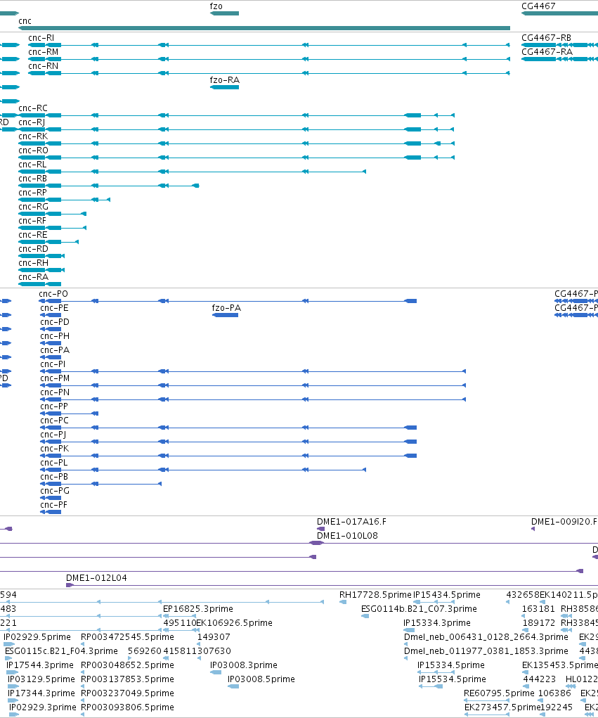Open the cnc-RE transcript label

point(33,235)
